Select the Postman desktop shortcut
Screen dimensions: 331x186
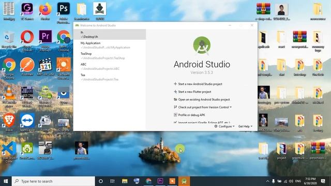pyautogui.click(x=27, y=67)
